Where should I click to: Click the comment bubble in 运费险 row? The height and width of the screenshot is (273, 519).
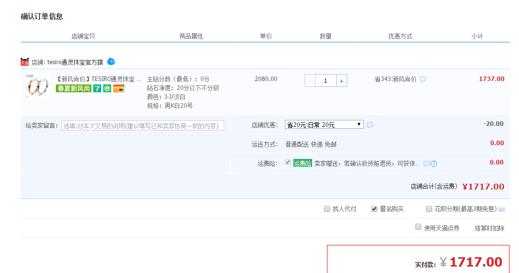tap(426, 163)
